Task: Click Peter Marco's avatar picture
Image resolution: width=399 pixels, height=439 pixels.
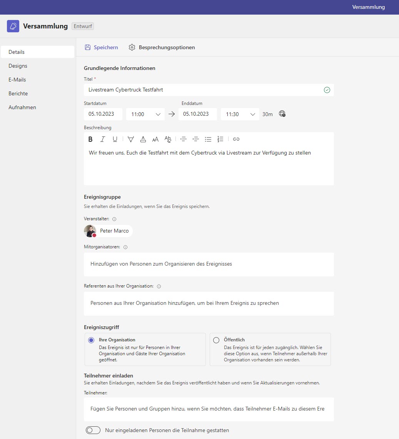Action: [x=90, y=231]
